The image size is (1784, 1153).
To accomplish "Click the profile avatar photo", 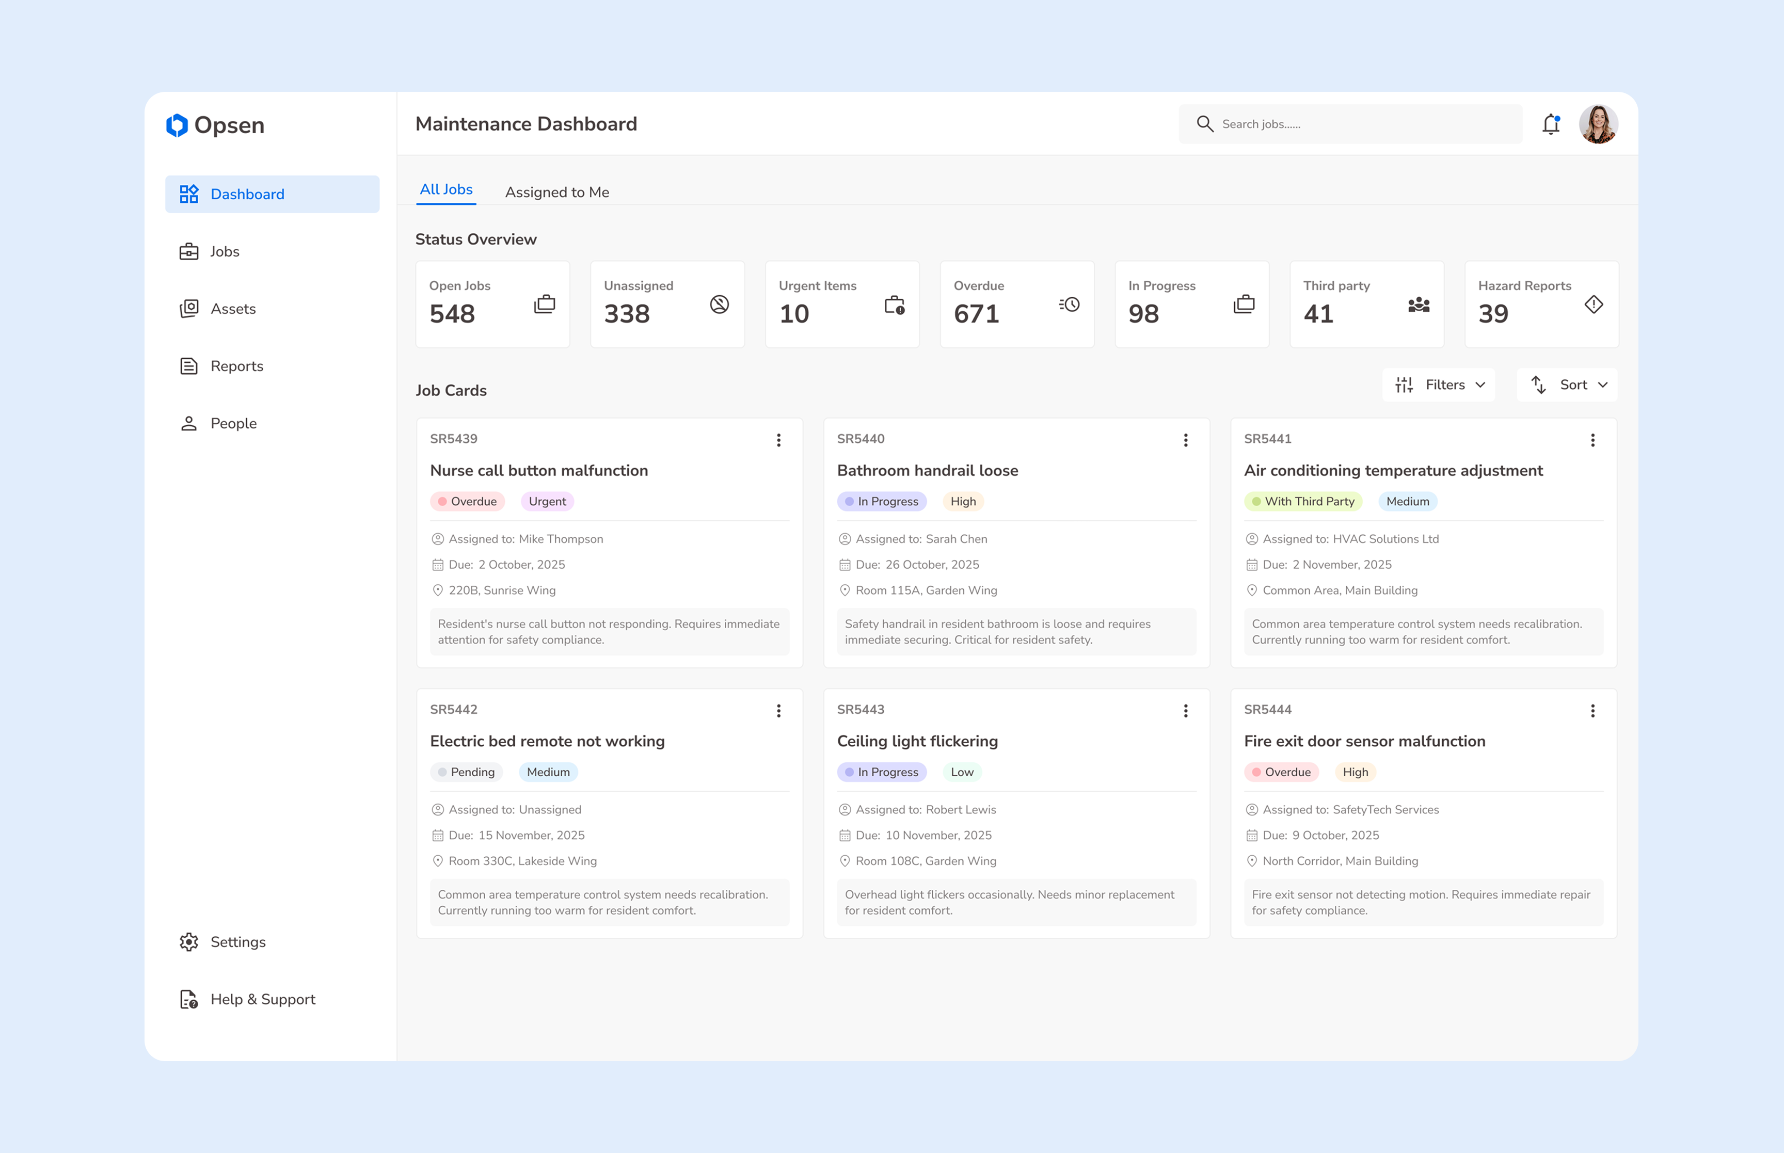I will 1599,123.
